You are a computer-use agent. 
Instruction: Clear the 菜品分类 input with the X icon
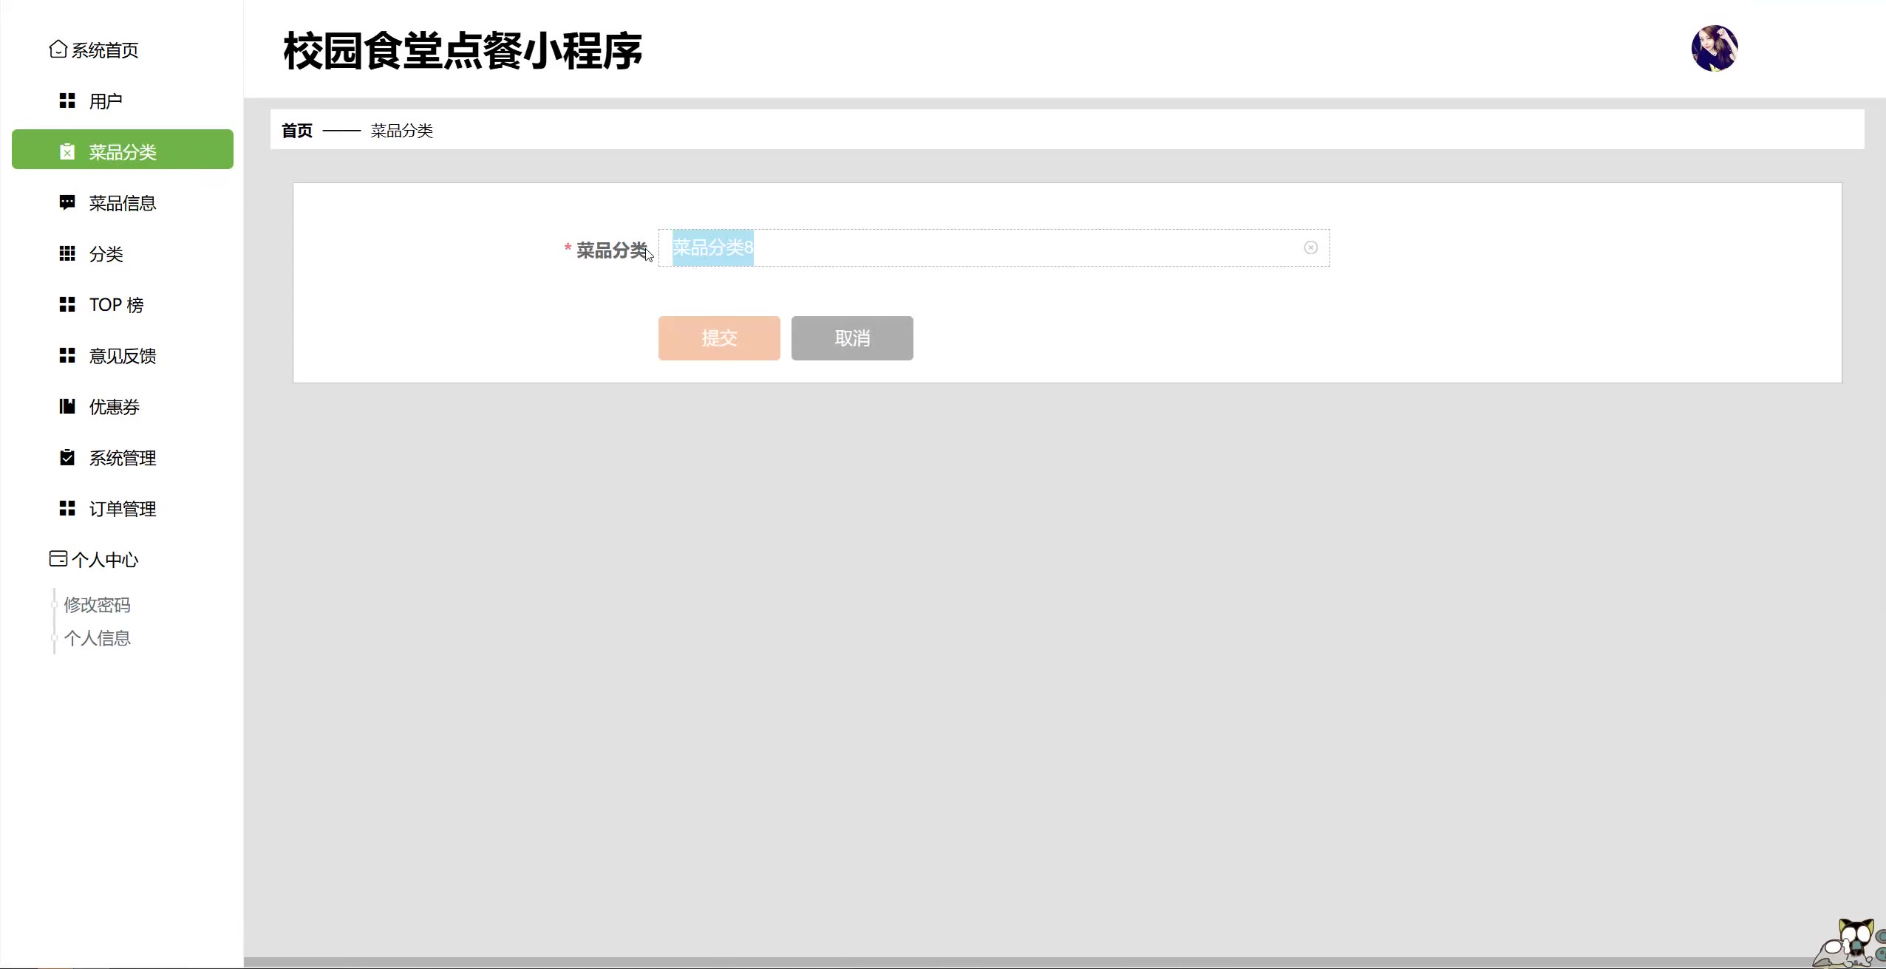(x=1310, y=247)
